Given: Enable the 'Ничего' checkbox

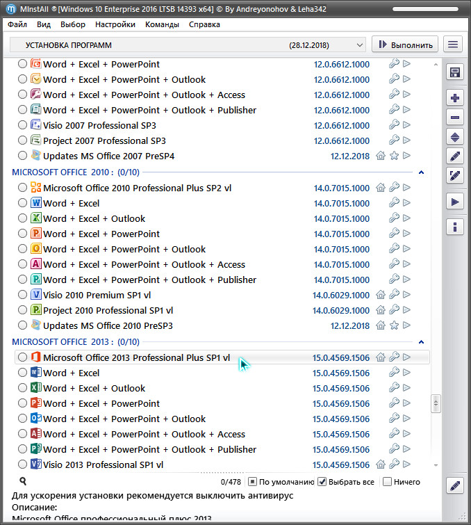Looking at the screenshot, I should point(387,482).
